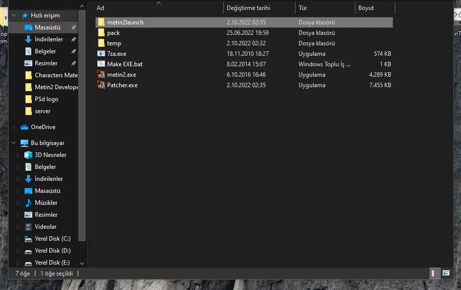The image size is (461, 290).
Task: Click the Müzikler music note icon
Action: click(x=28, y=203)
